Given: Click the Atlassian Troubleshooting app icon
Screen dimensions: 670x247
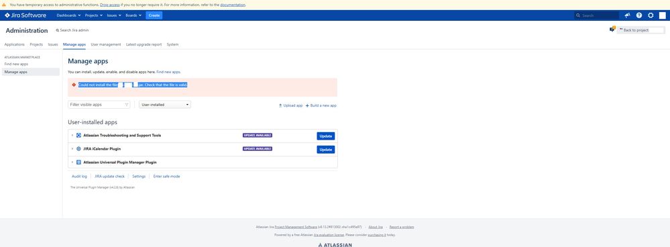Looking at the screenshot, I should click(78, 136).
